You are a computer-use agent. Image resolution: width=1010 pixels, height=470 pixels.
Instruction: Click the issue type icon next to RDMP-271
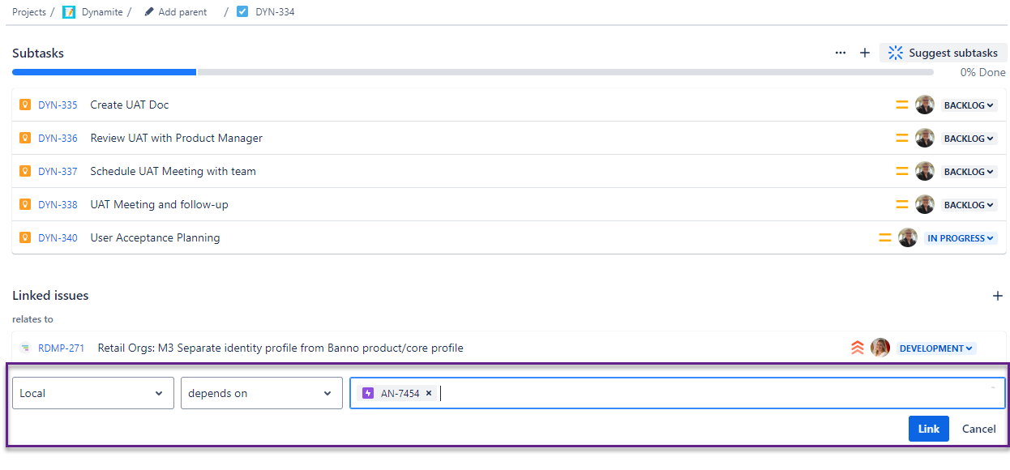(x=27, y=347)
